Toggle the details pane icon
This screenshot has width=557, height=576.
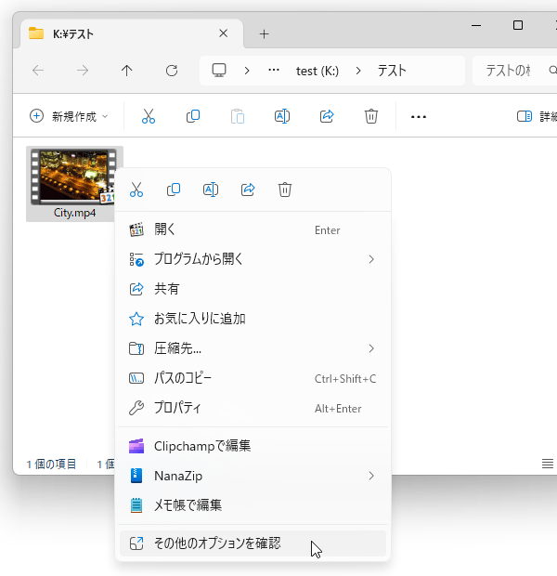click(524, 116)
